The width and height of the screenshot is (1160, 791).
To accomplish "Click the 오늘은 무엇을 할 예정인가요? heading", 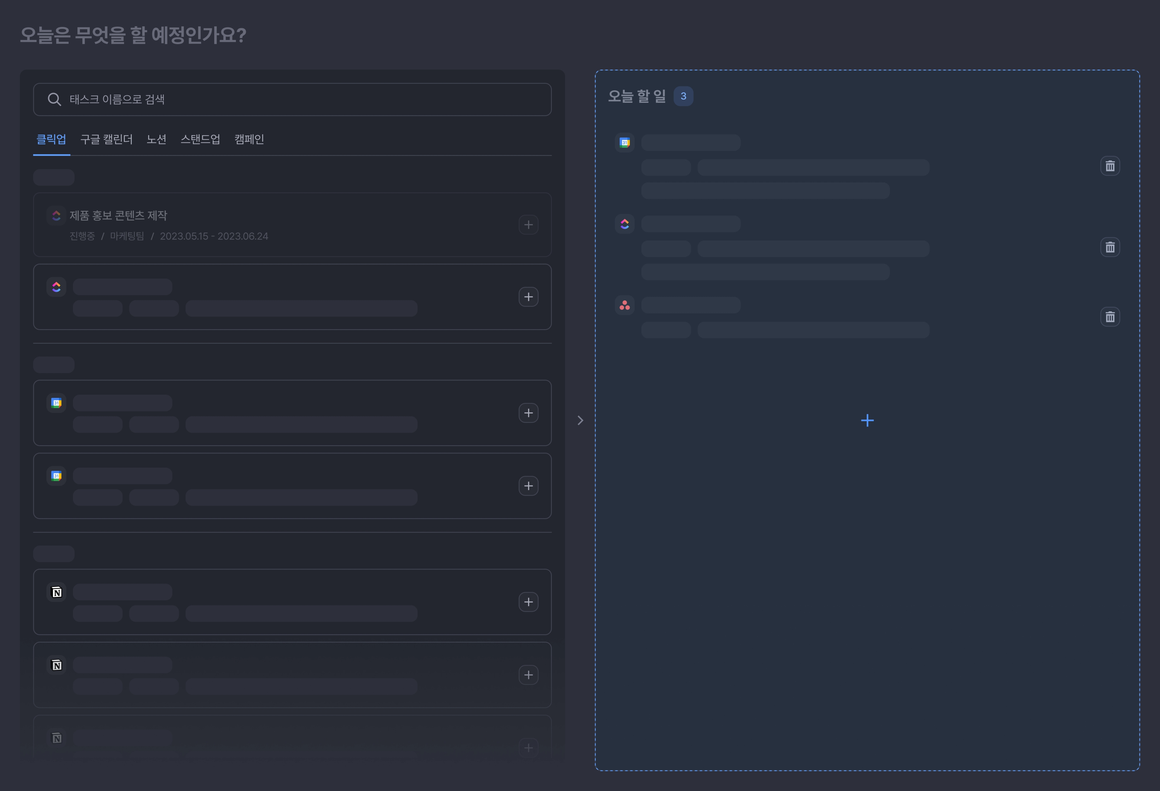I will [133, 35].
